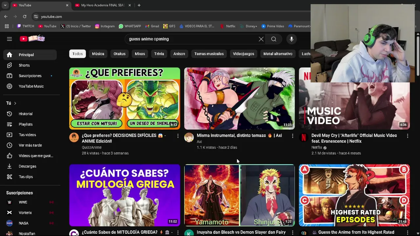The width and height of the screenshot is (420, 236).
Task: Click the YouTube logo
Action: (x=32, y=39)
